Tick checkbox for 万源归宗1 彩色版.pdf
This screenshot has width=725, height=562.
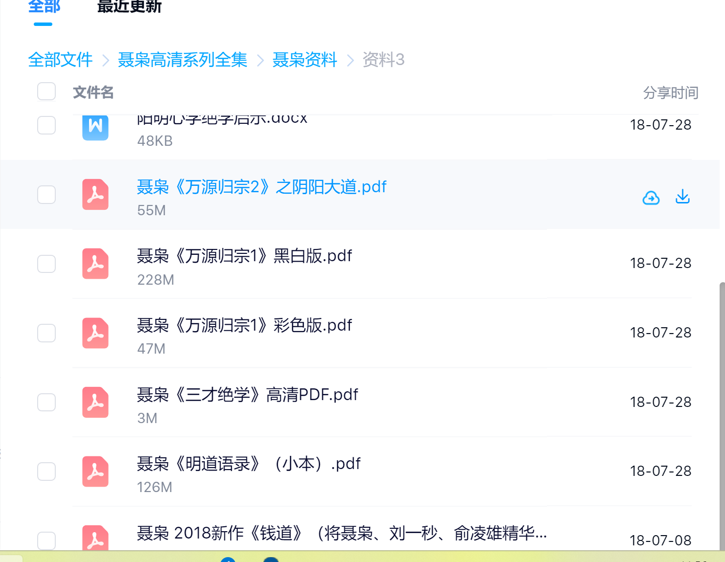(x=46, y=333)
